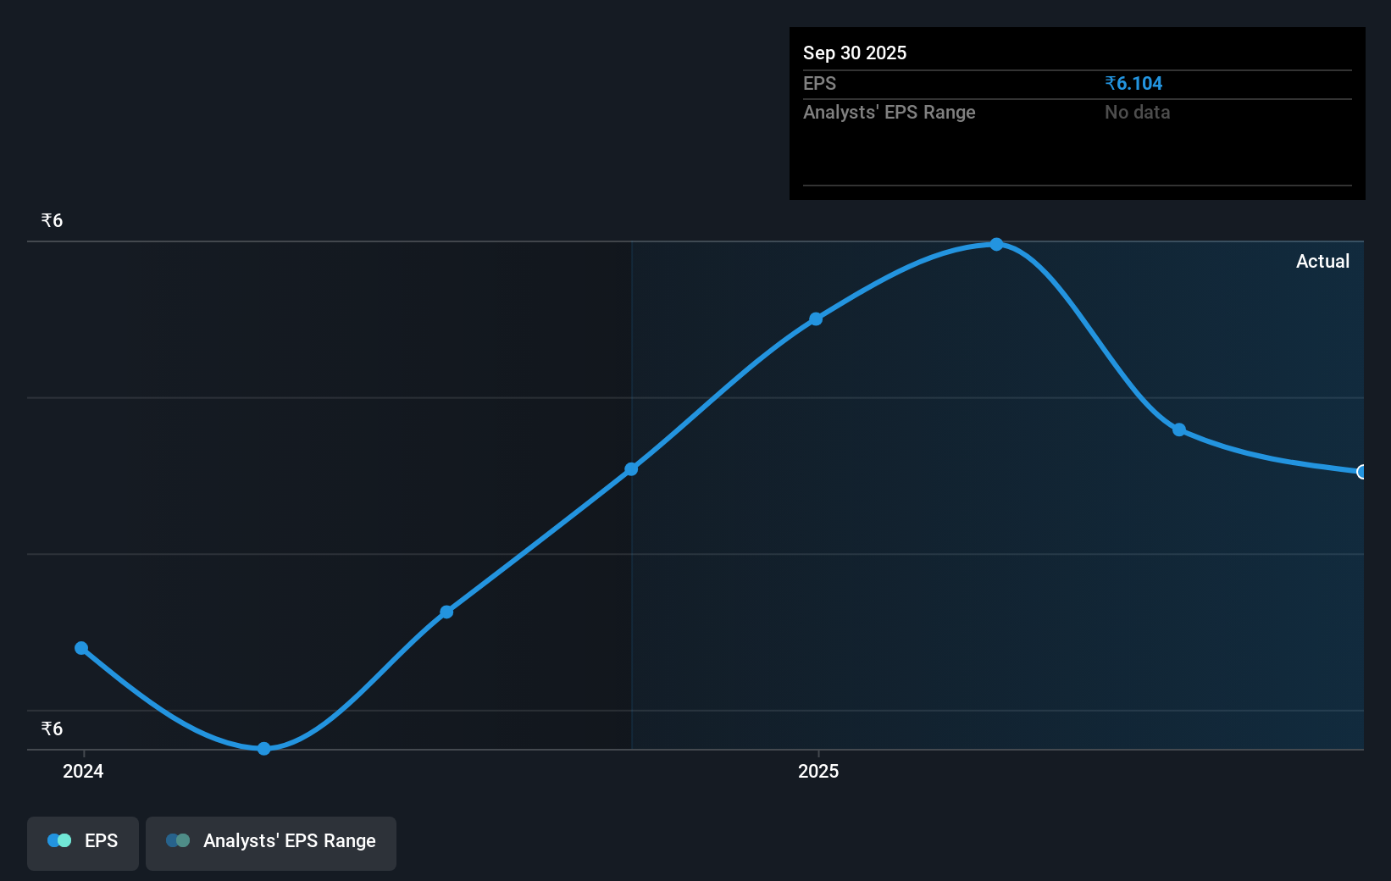Select the highest EPS data point near ₹6 line
The image size is (1391, 881).
click(x=996, y=244)
